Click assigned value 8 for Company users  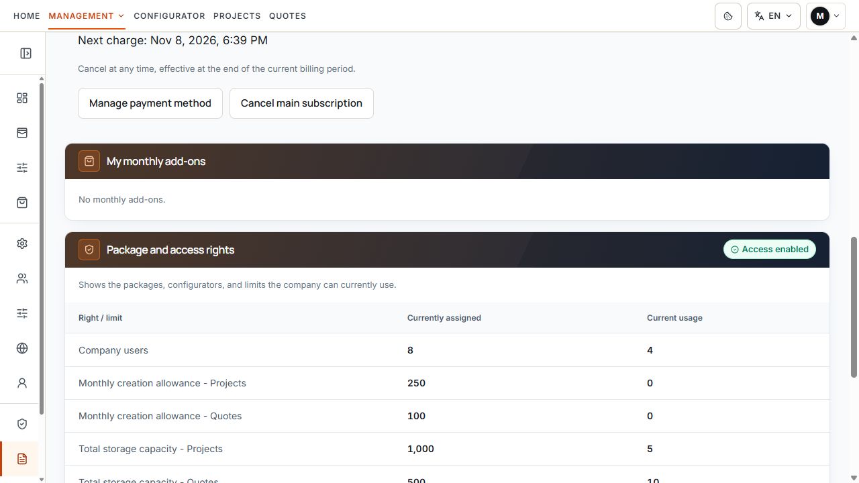pos(410,350)
